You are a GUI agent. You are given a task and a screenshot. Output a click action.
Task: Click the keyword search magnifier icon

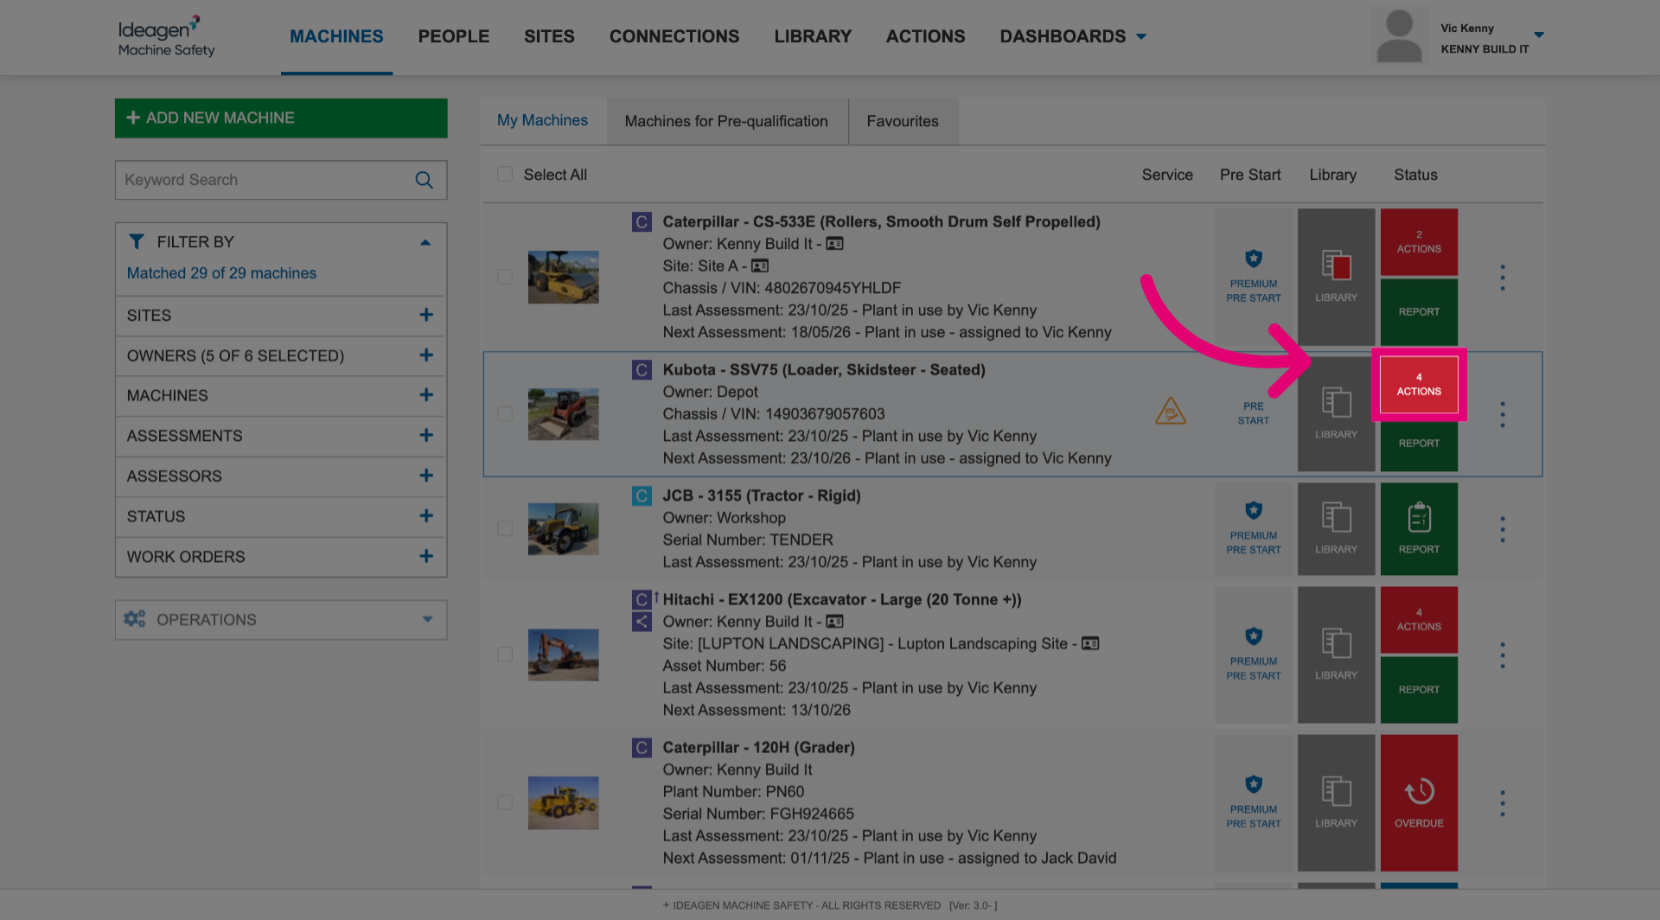coord(424,180)
